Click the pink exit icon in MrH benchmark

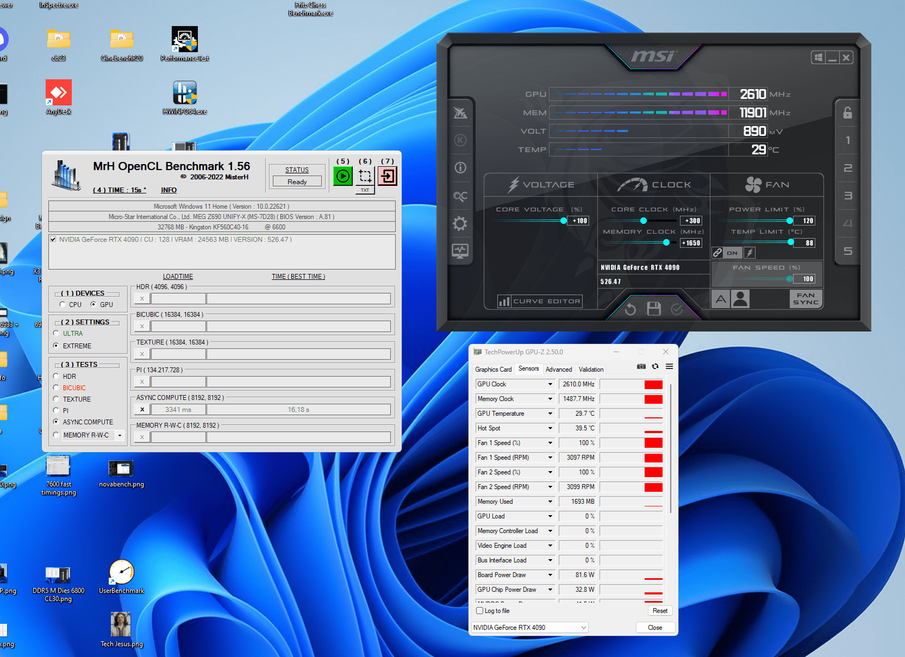click(388, 176)
